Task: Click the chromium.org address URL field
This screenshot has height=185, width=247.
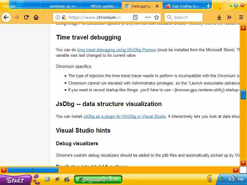Action: tap(94, 17)
